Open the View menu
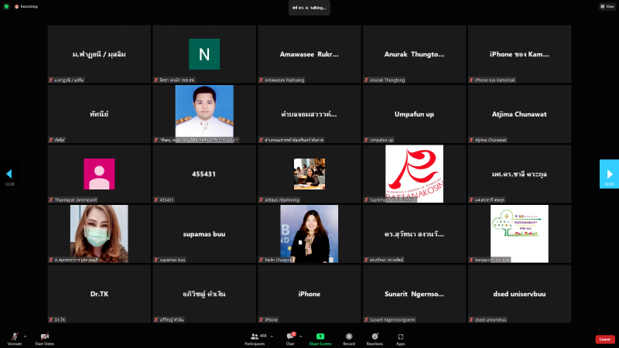This screenshot has width=619, height=348. click(x=607, y=6)
